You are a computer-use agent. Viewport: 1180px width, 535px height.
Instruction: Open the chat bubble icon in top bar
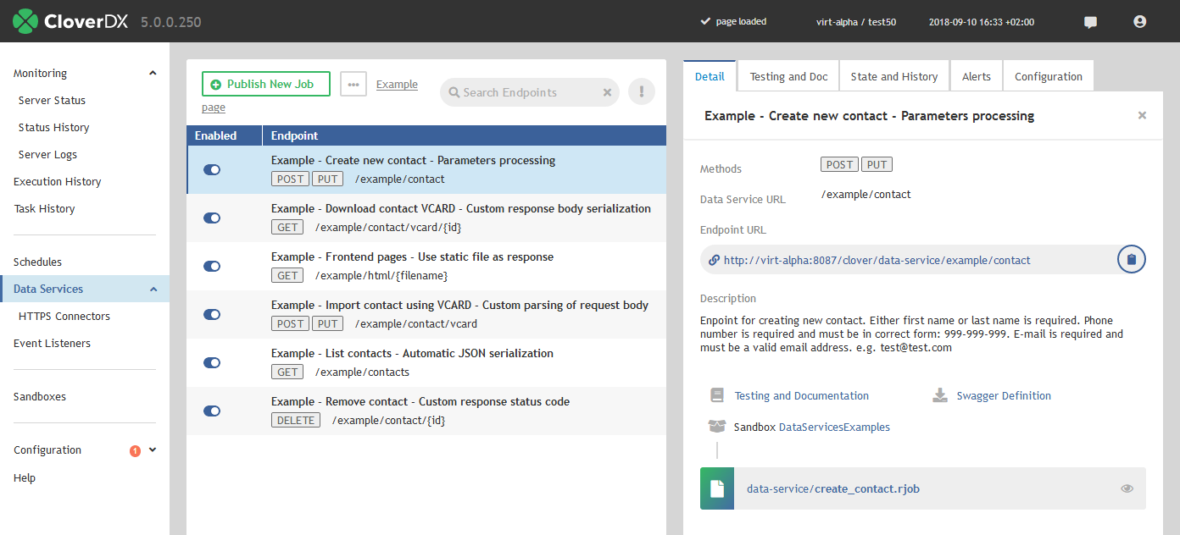[x=1090, y=21]
